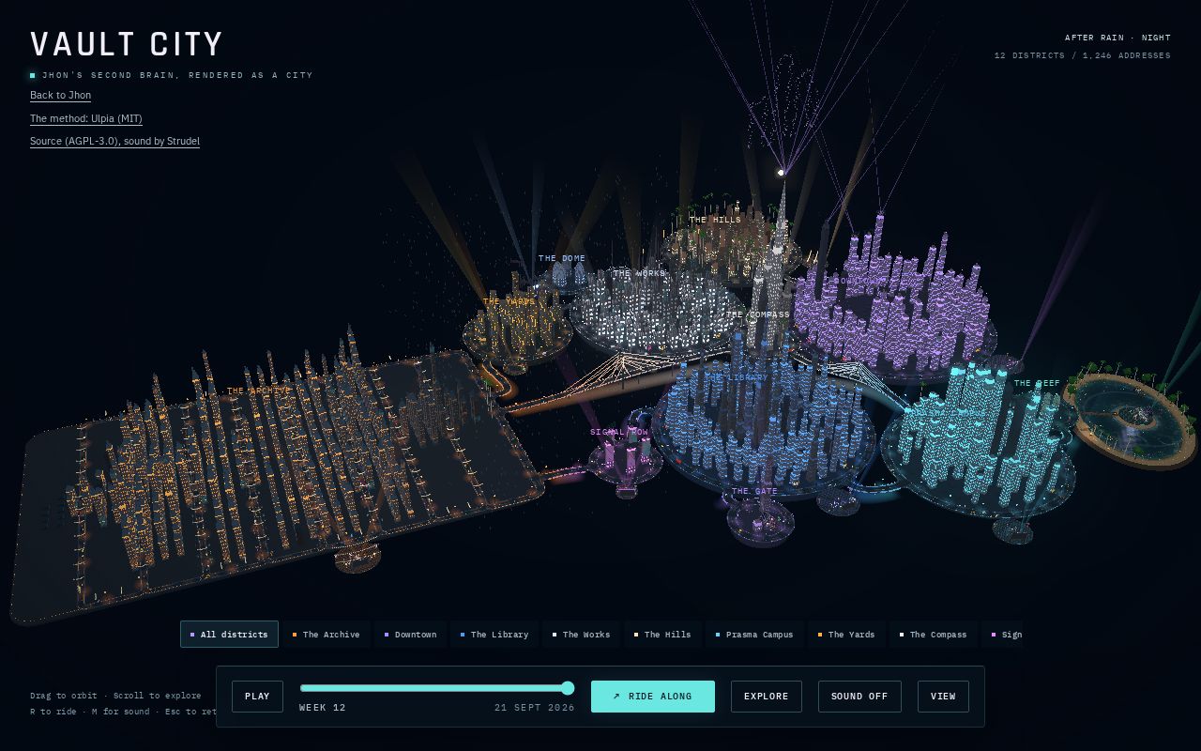
Task: Choose the Prasma Campus district chip
Action: click(x=754, y=635)
